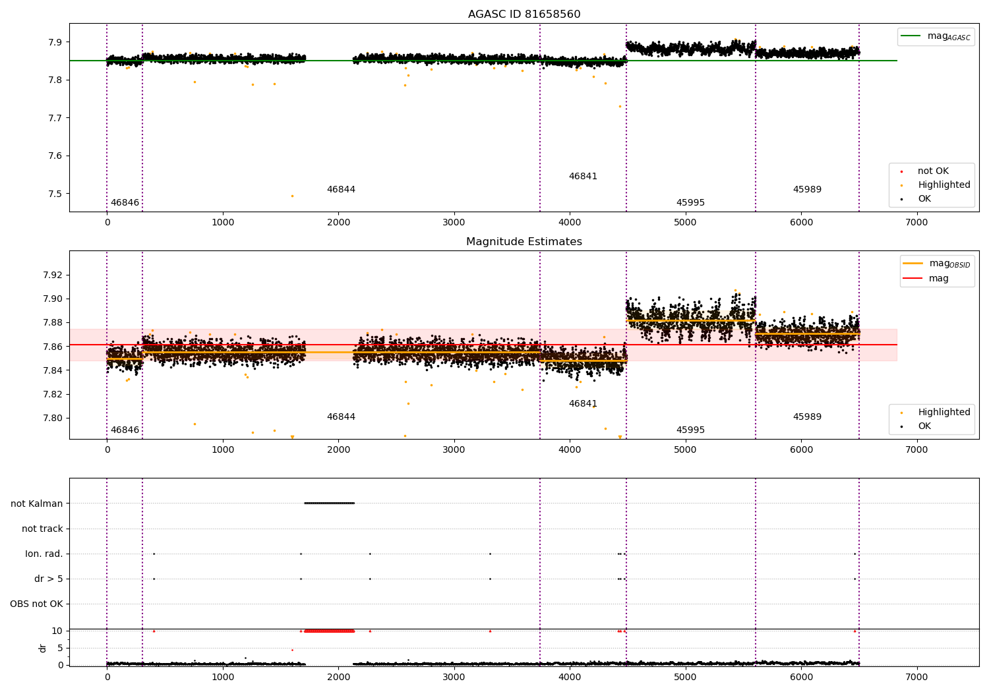The height and width of the screenshot is (692, 989).
Task: Click the red 'mag' legend entry
Action: (x=926, y=279)
